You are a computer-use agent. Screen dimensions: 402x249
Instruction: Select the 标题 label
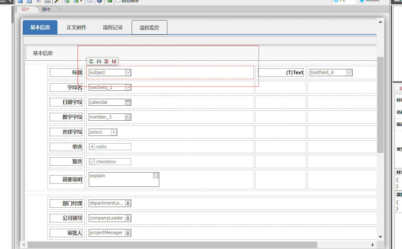pos(77,72)
